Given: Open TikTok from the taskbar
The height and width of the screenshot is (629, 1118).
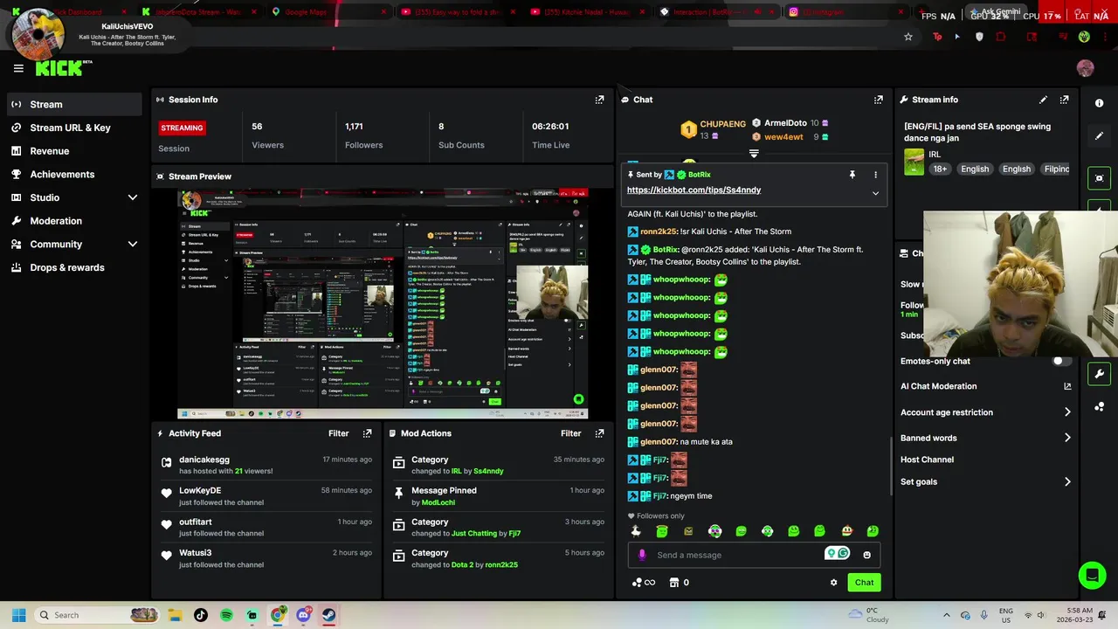Looking at the screenshot, I should [x=201, y=615].
